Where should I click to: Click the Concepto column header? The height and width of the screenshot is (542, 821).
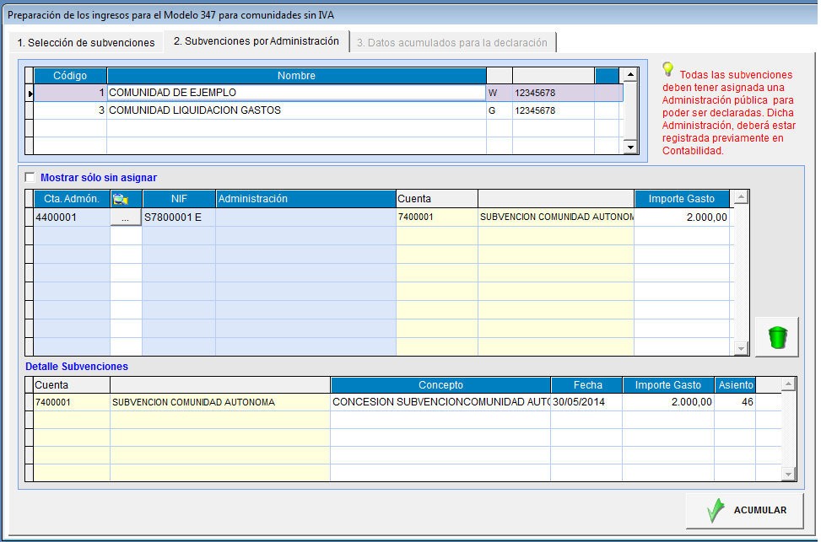click(x=440, y=385)
